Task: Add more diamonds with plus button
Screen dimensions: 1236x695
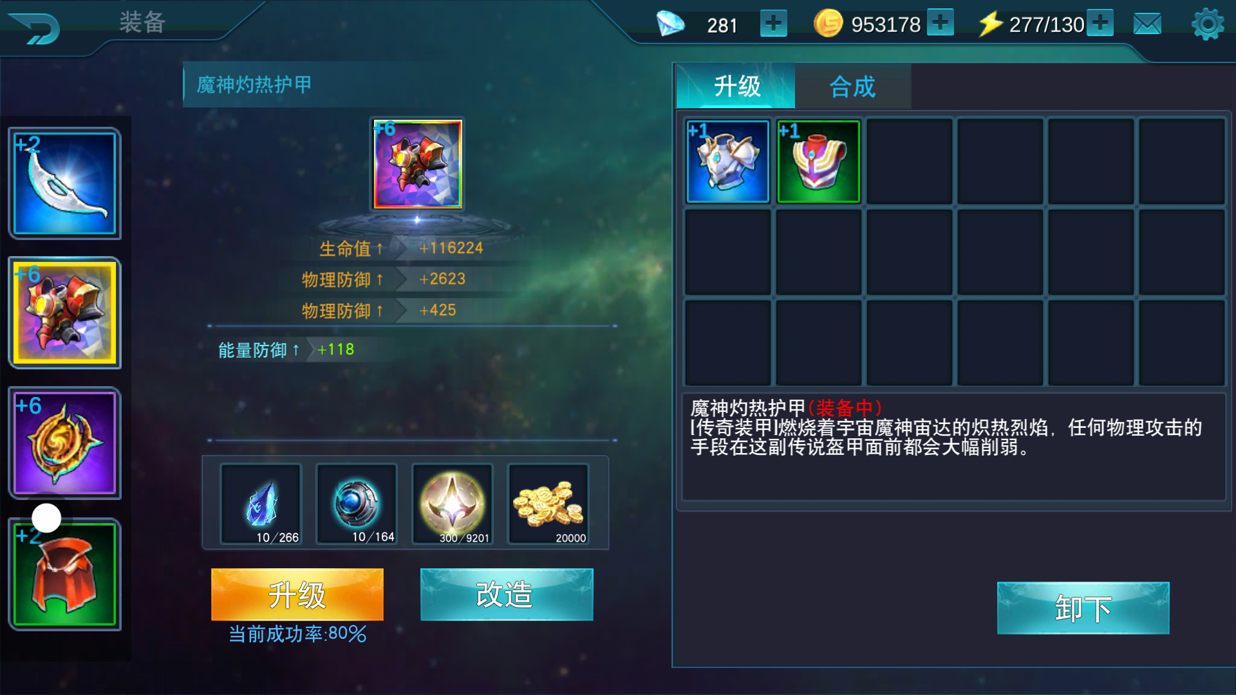Action: [773, 24]
